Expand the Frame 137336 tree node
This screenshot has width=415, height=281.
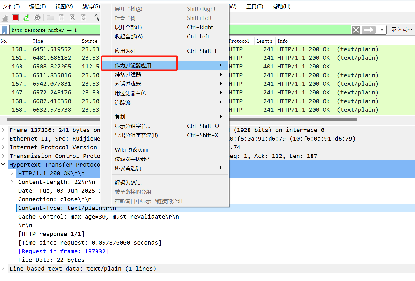click(x=3, y=130)
